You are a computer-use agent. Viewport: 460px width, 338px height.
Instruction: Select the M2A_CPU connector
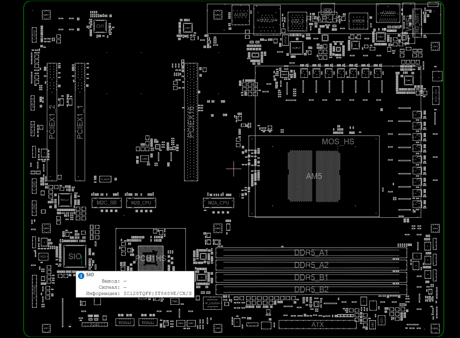tap(218, 203)
